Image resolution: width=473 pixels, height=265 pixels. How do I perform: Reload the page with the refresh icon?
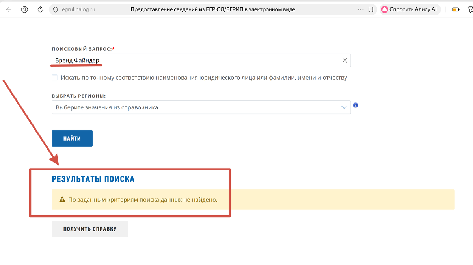point(40,9)
